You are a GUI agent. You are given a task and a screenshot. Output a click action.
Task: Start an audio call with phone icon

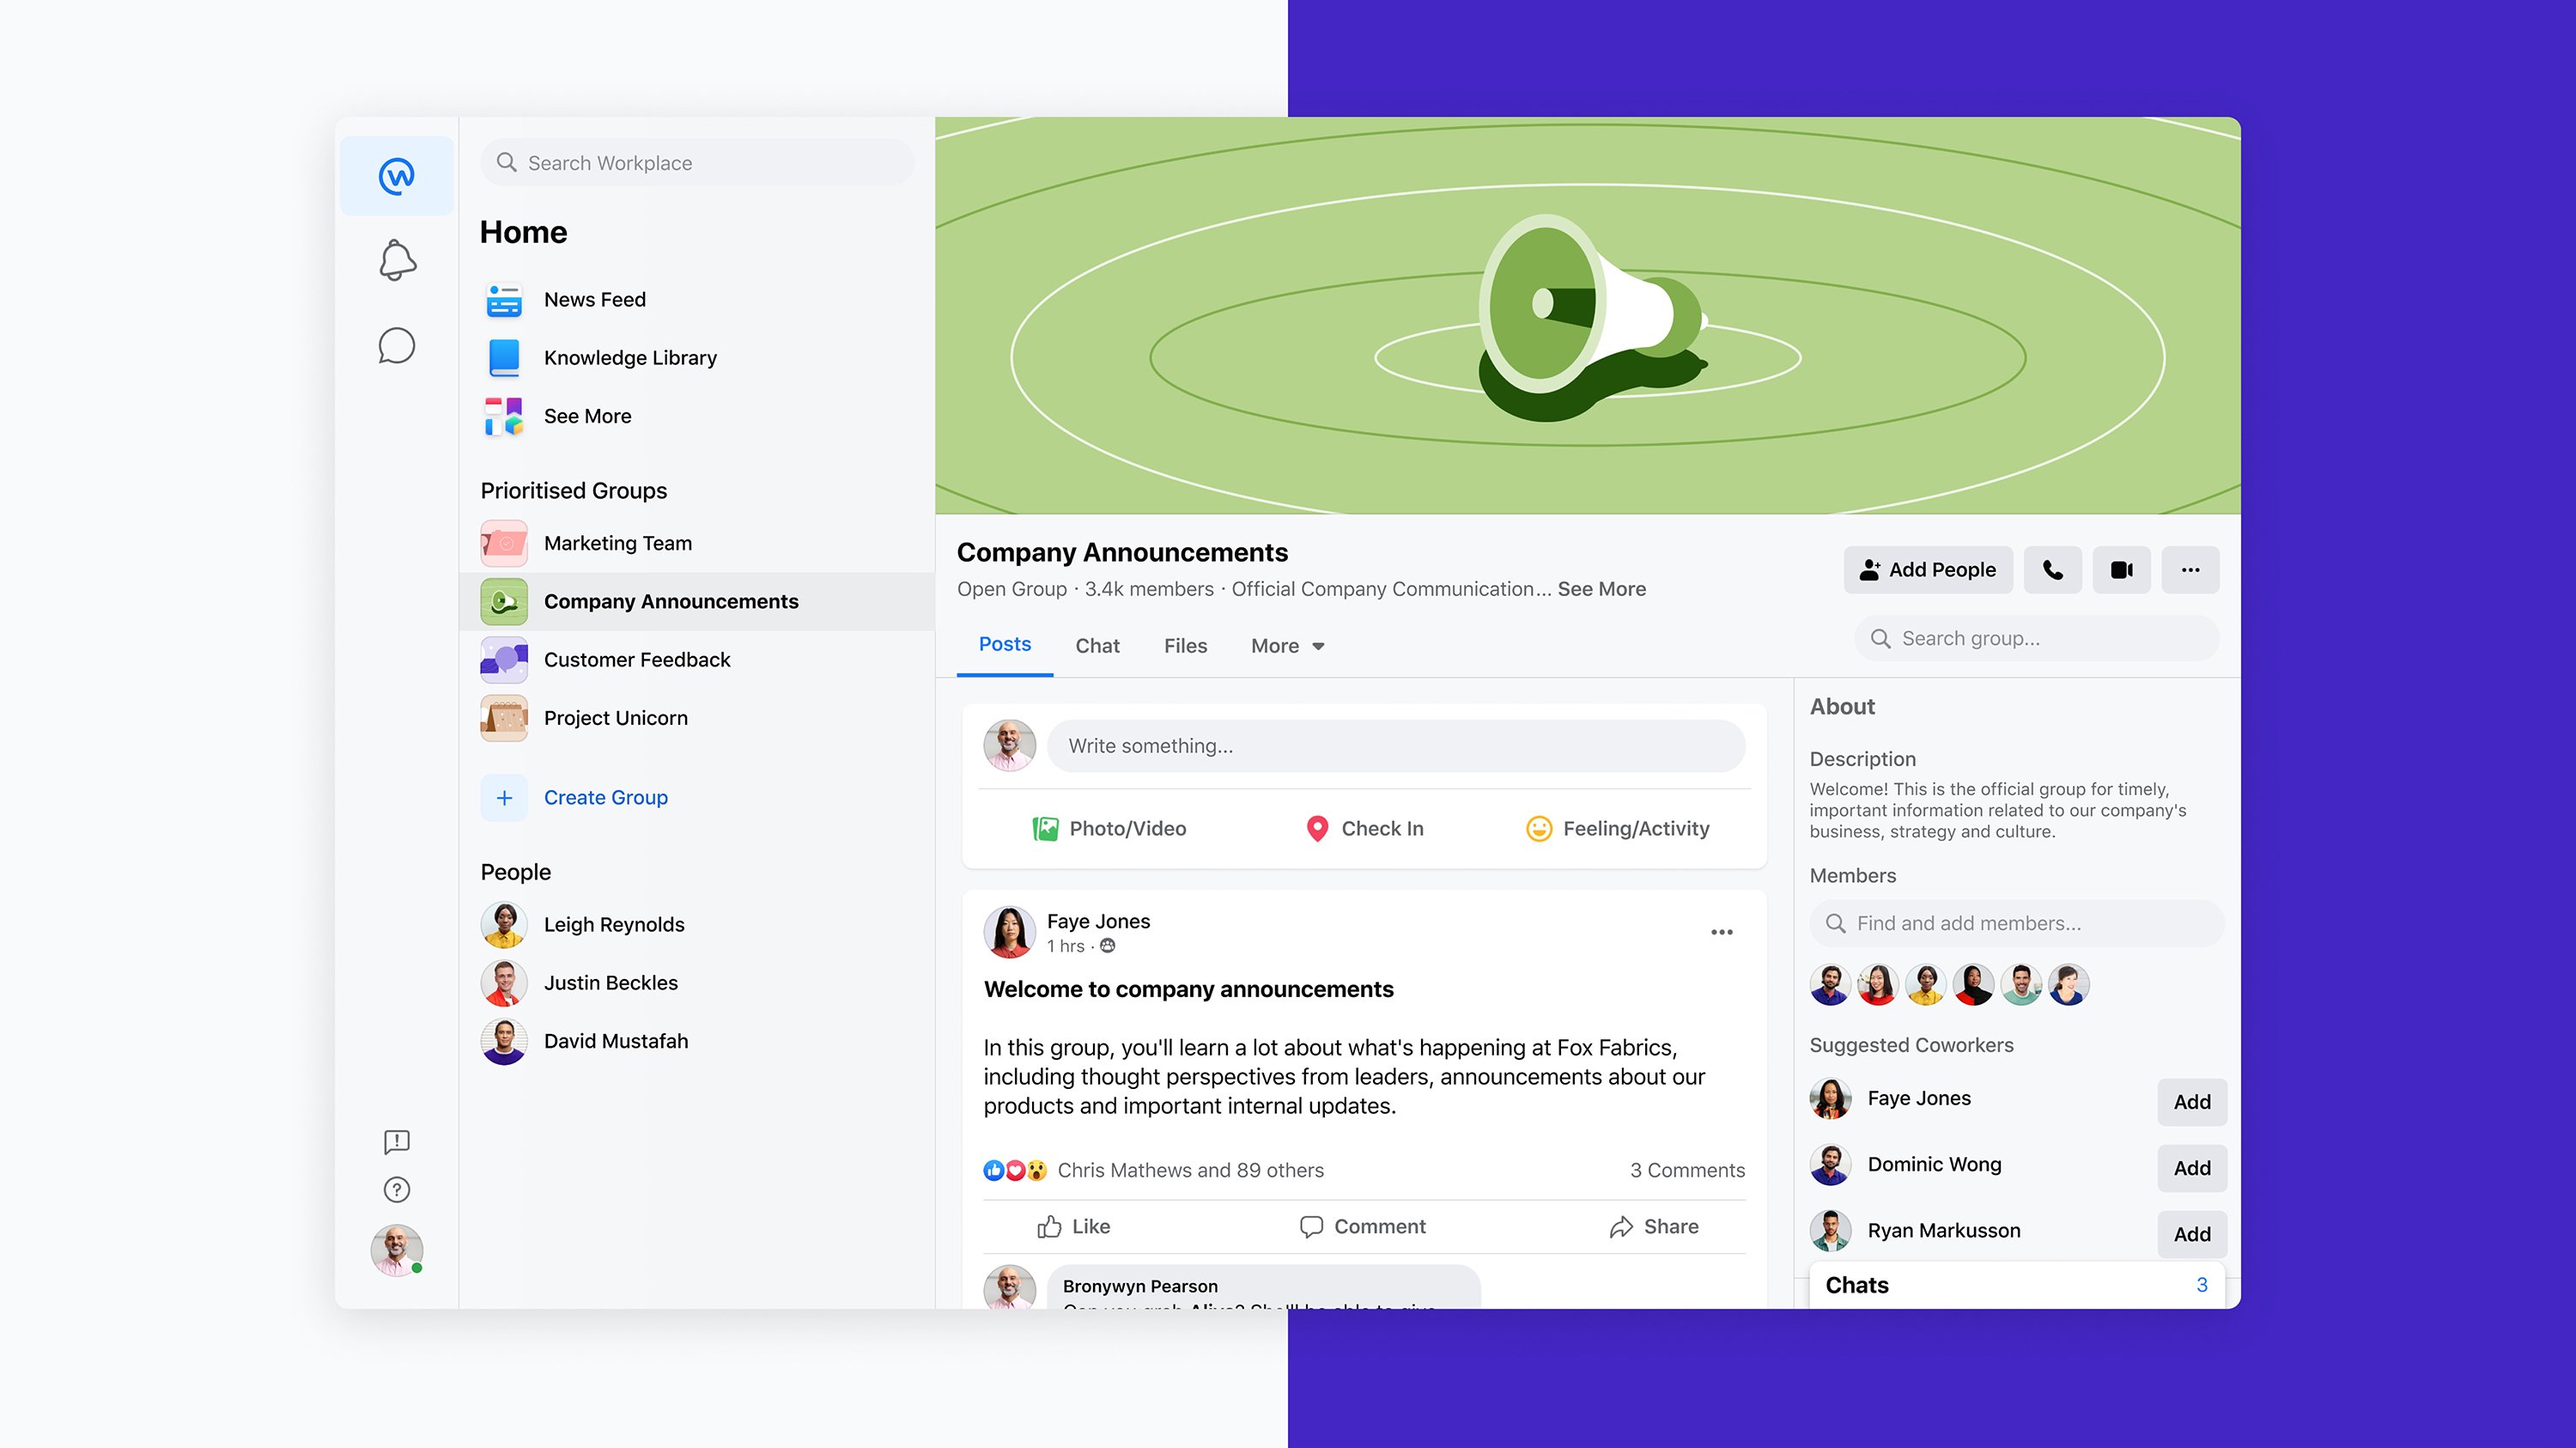[x=2052, y=570]
